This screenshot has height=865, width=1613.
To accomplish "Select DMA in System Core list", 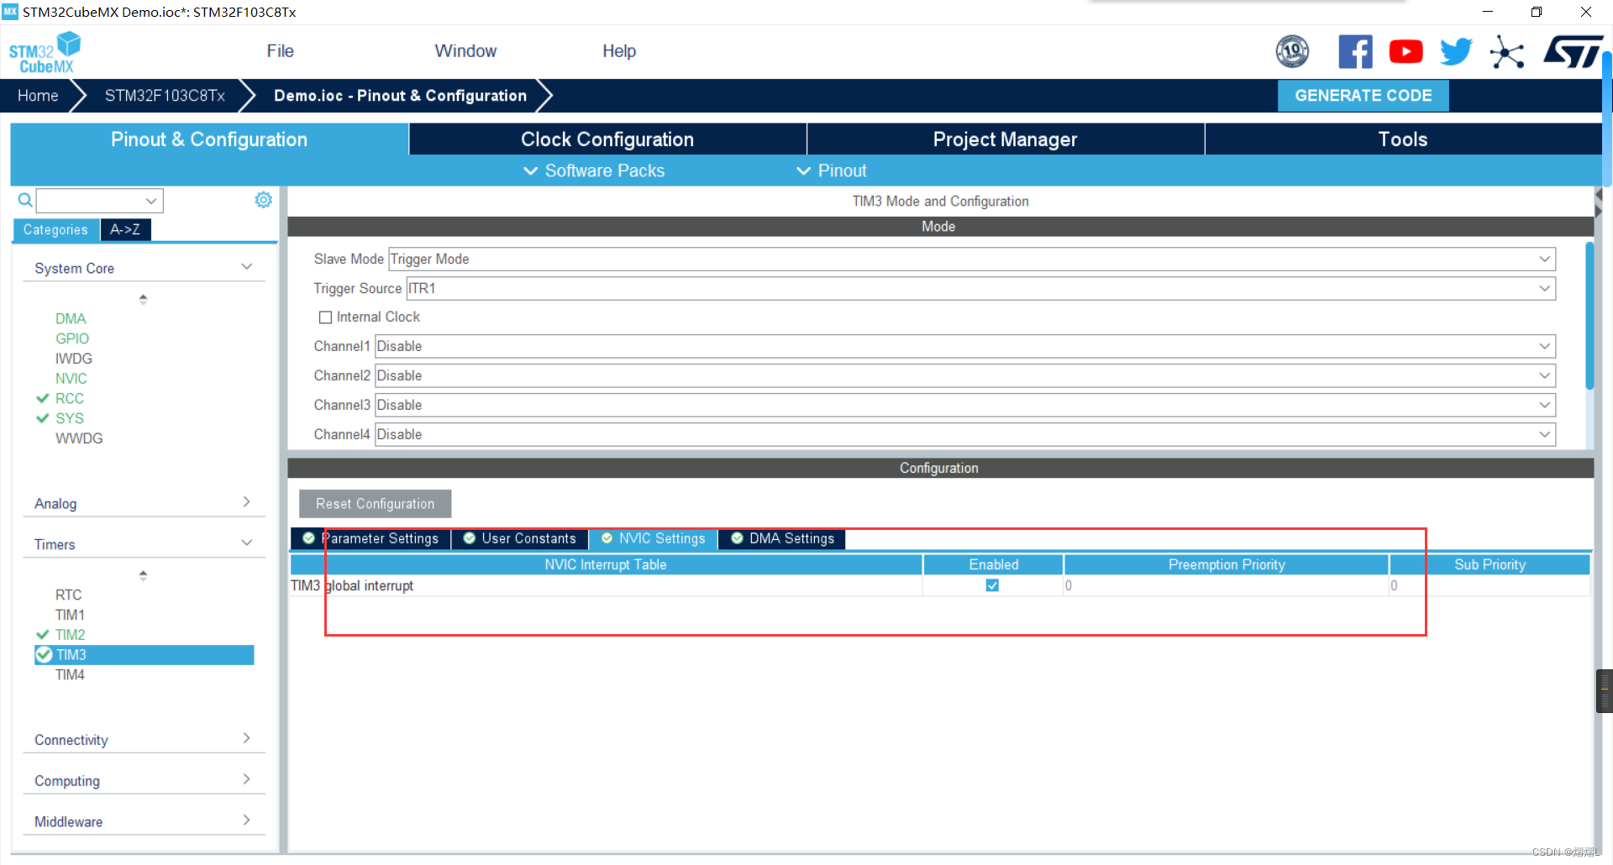I will pos(71,319).
